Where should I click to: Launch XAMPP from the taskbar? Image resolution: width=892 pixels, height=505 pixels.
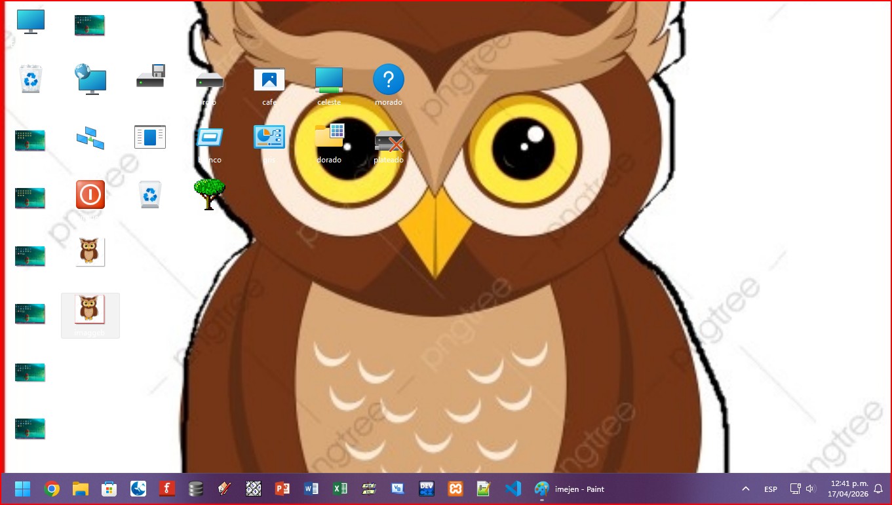tap(456, 489)
